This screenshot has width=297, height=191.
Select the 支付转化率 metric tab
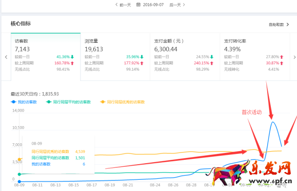(255, 57)
